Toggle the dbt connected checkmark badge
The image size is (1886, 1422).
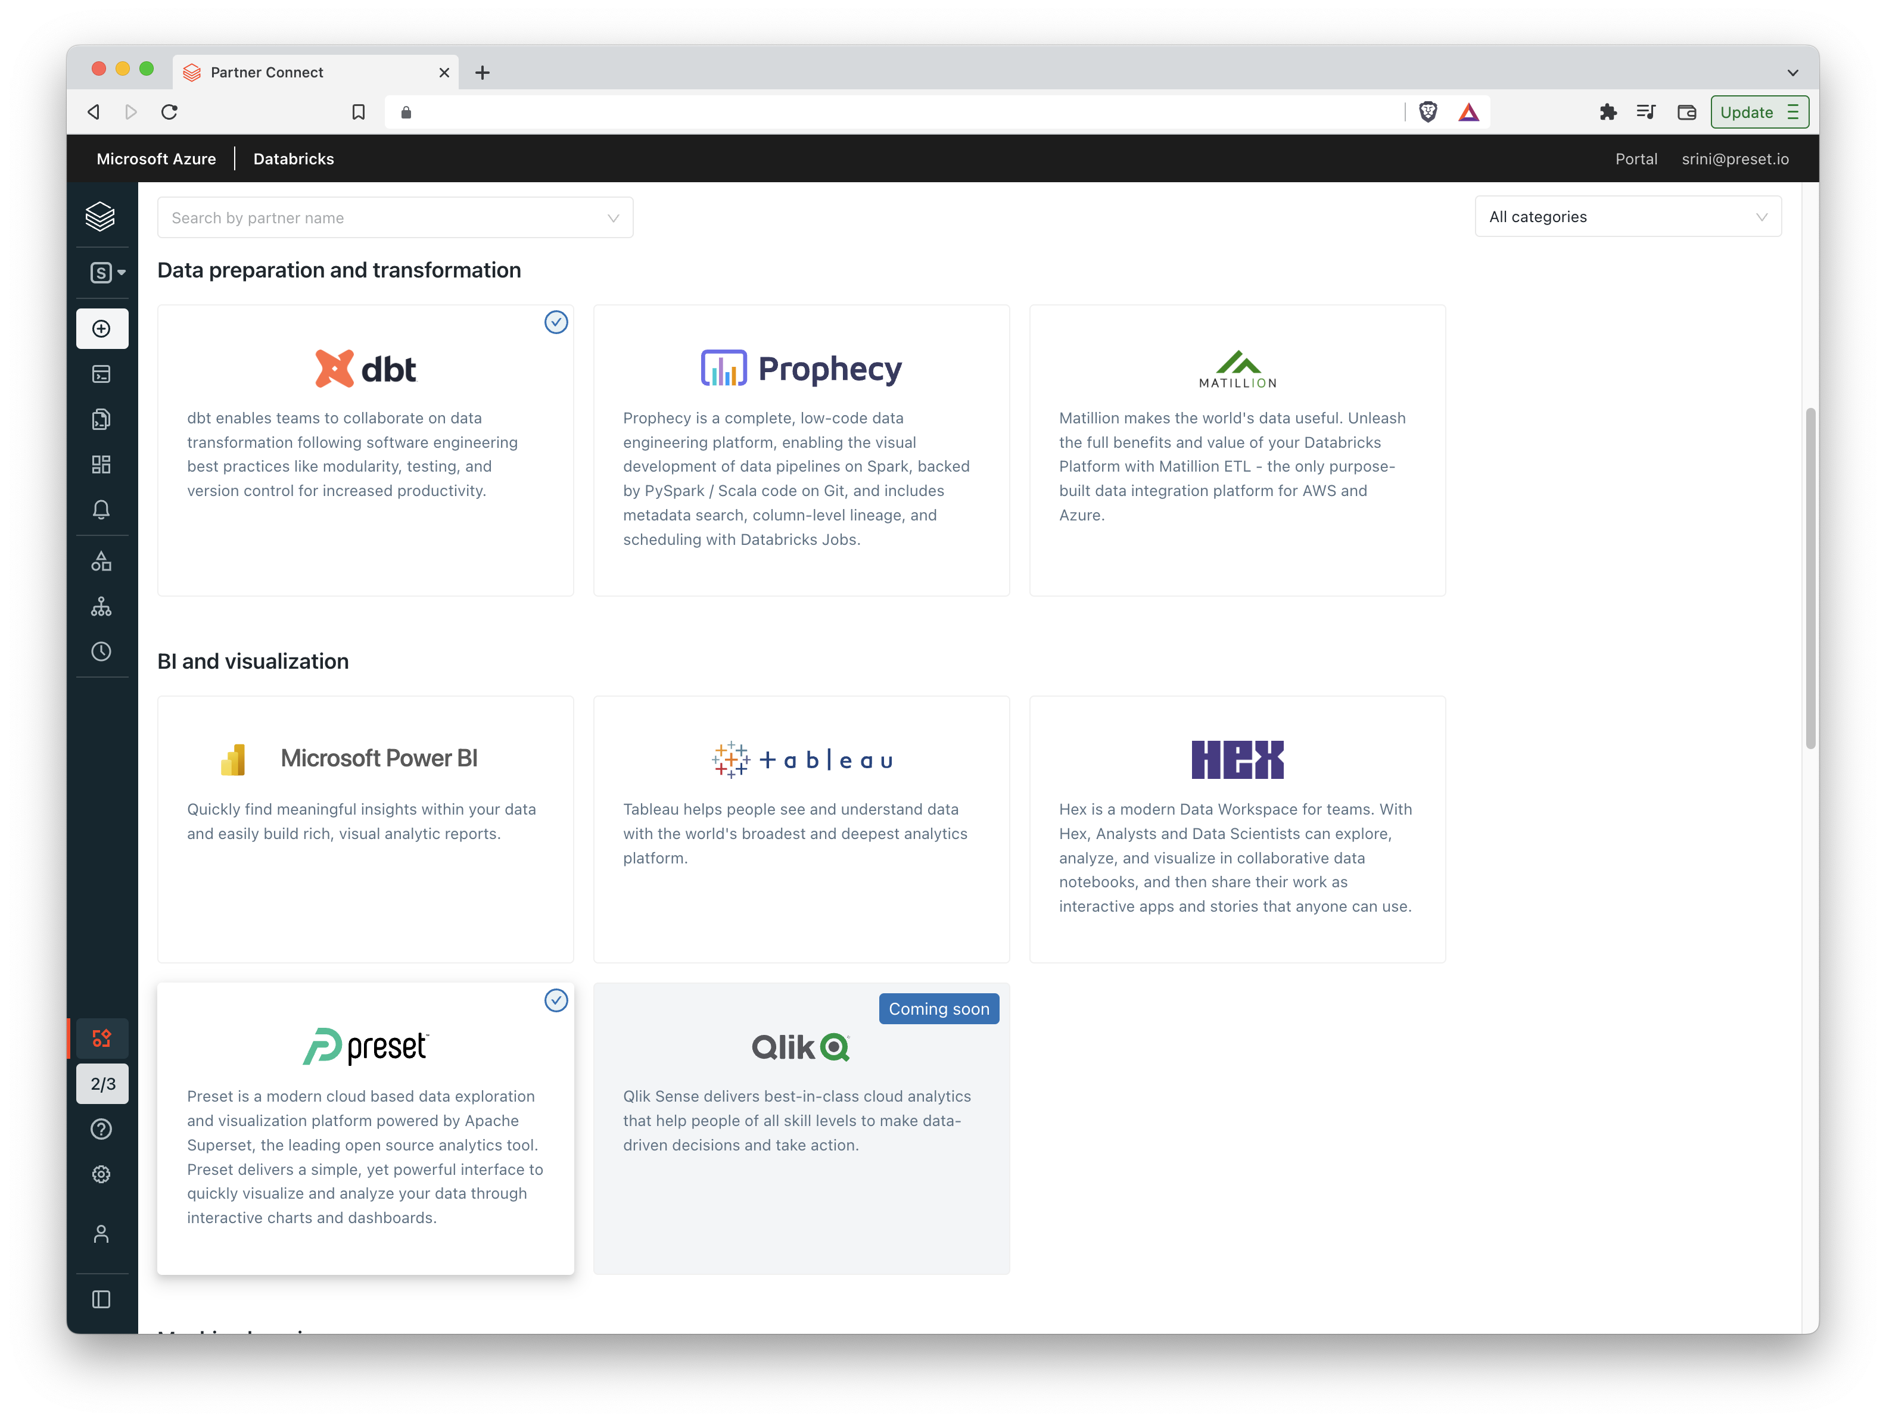tap(555, 321)
